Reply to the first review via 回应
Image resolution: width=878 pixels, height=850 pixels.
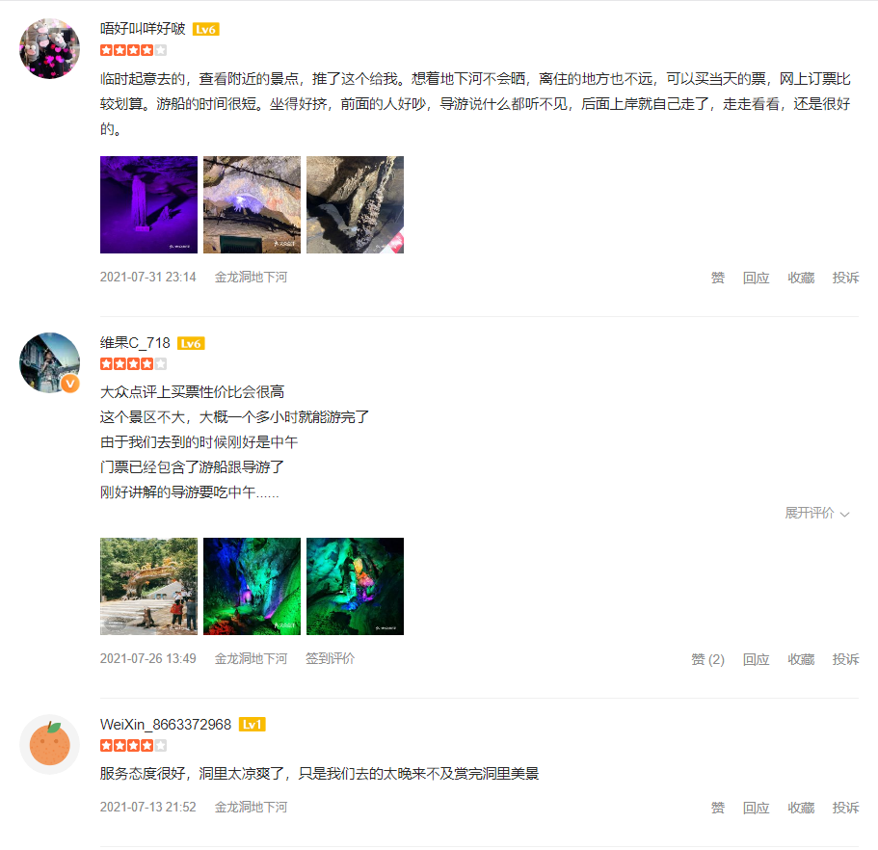tap(756, 278)
